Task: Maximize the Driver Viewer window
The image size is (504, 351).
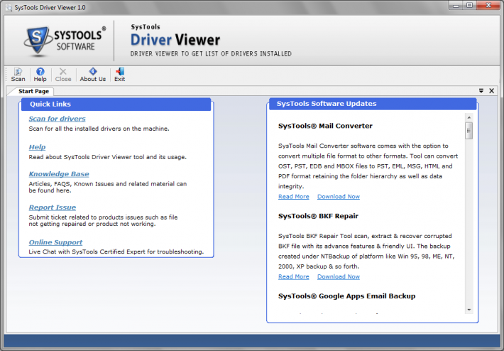Action: click(x=470, y=5)
